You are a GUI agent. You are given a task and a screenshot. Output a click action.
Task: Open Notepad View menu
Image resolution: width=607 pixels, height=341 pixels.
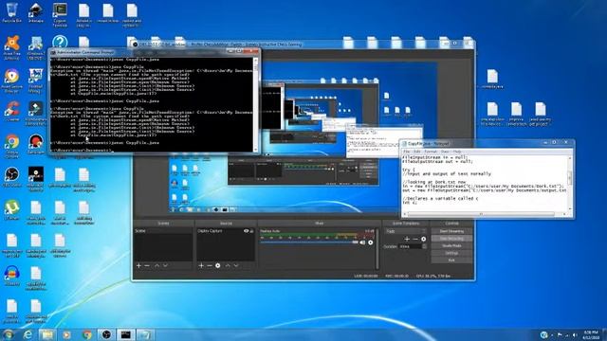pos(445,152)
